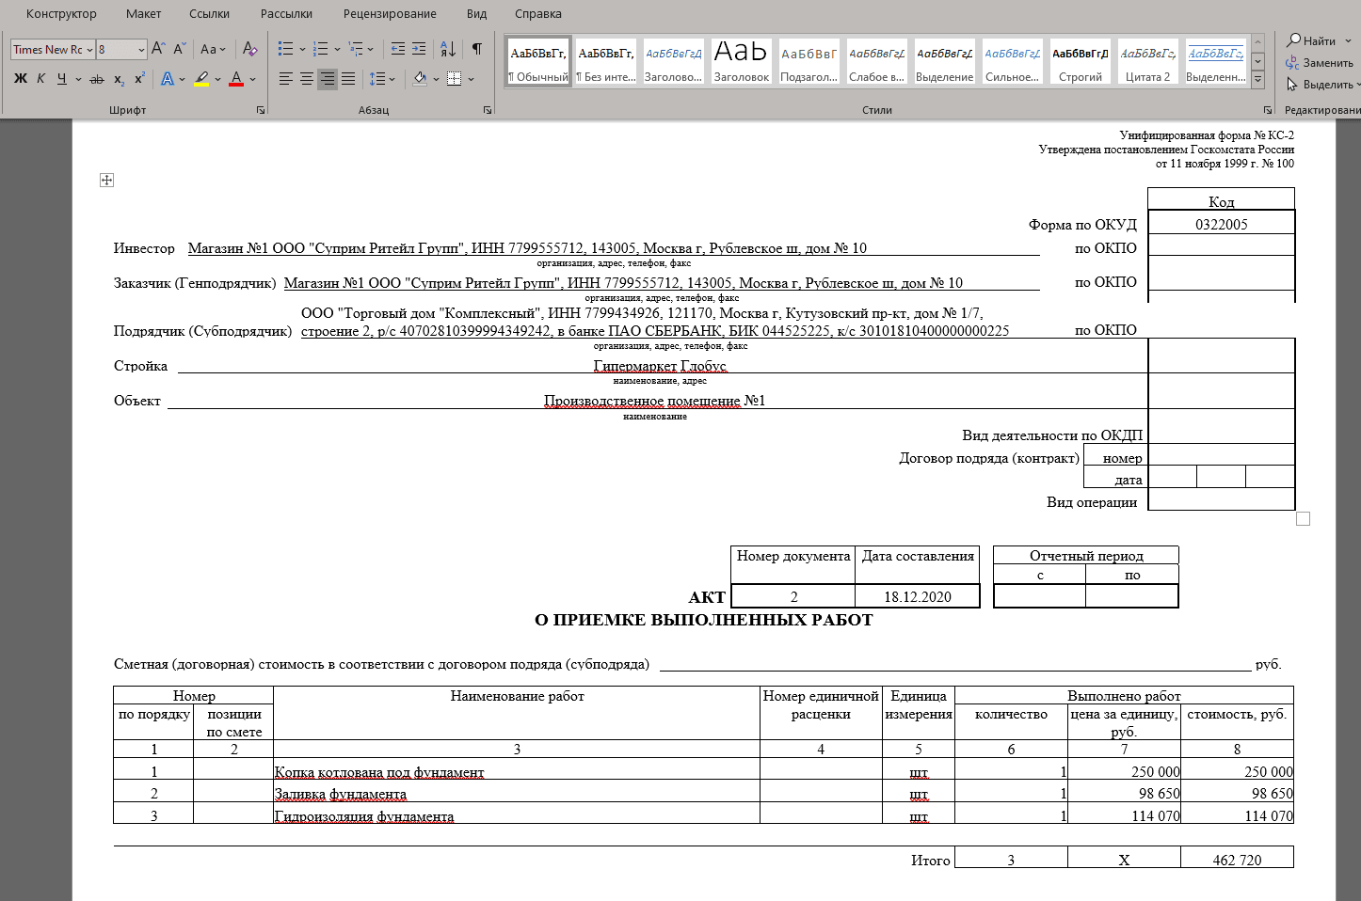Click the 18.12.2020 date cell
The width and height of the screenshot is (1361, 901).
tap(918, 596)
